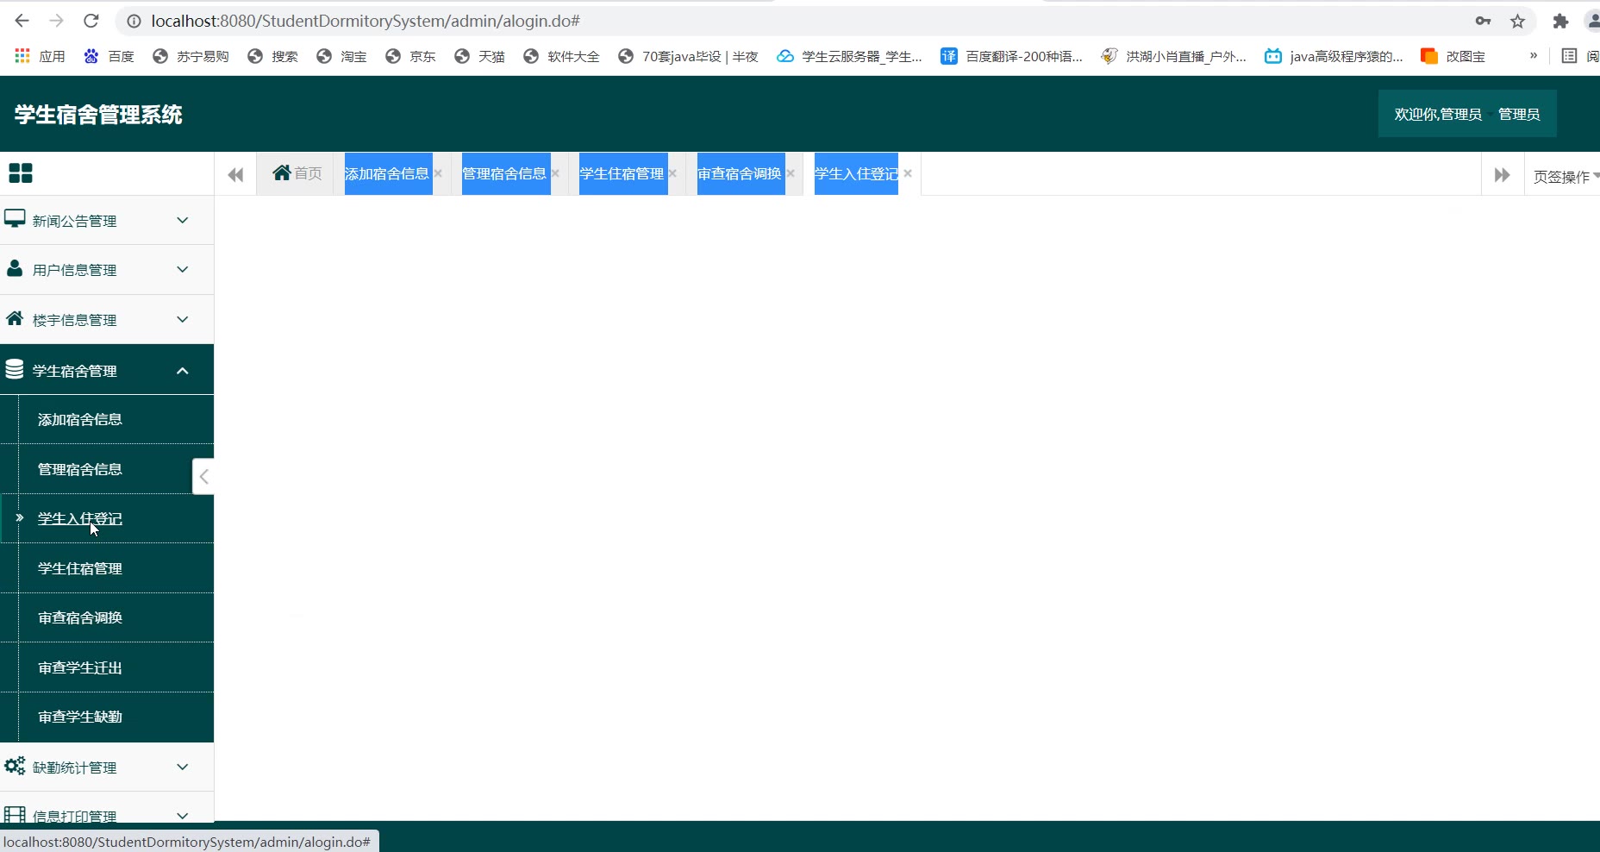Switch to the 审查宿舍调换 tab
Screen dimensions: 1600x852
pyautogui.click(x=740, y=173)
